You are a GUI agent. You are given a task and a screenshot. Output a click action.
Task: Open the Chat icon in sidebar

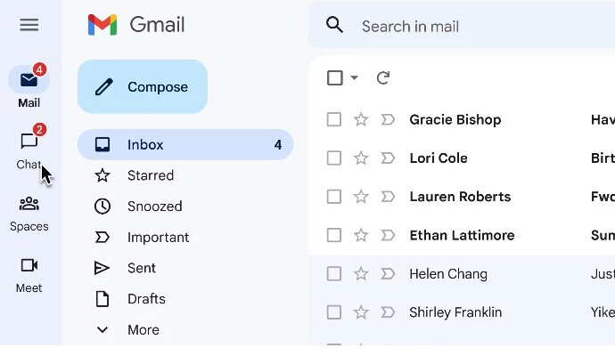(x=29, y=141)
